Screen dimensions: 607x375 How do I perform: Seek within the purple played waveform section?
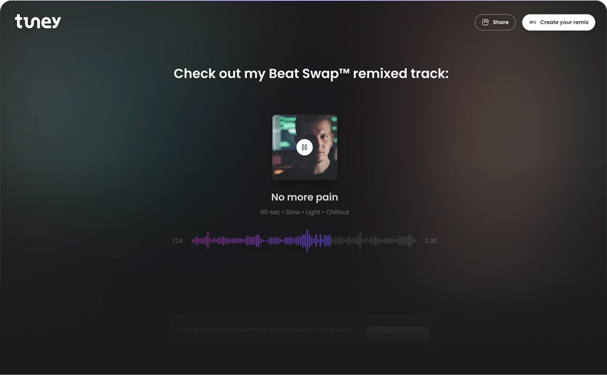point(261,241)
